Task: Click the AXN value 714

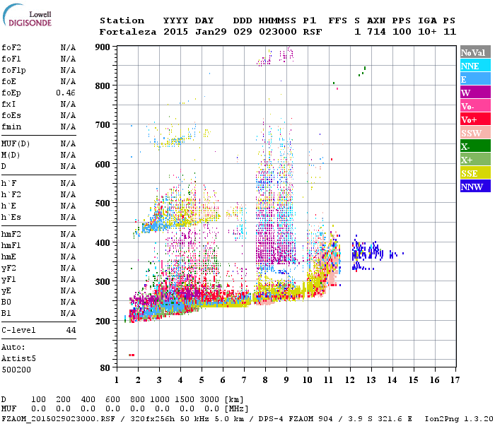Action: click(x=376, y=32)
